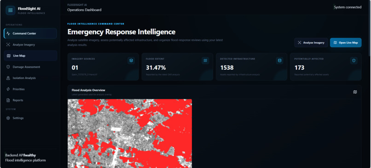Open Analyze Imagery sidebar item
Screen dimensions: 371x168
[x=30, y=45]
